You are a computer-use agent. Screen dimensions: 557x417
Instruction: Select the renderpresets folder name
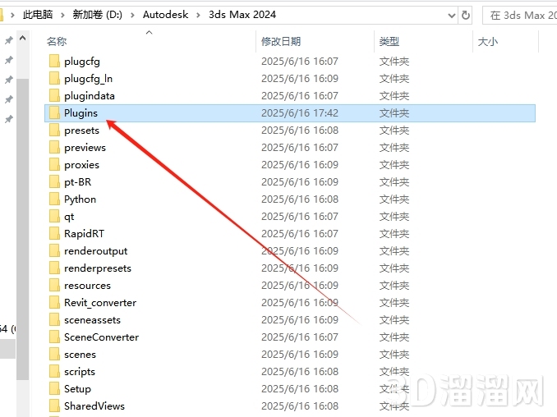point(98,268)
